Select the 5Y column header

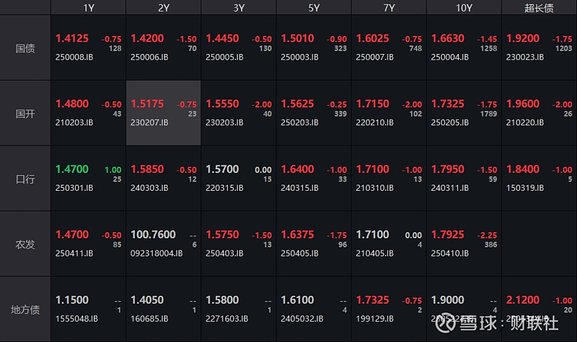[x=314, y=8]
